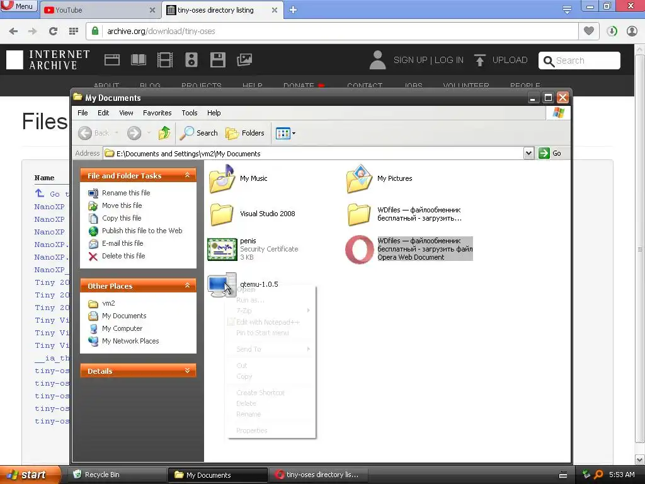Open the address bar dropdown arrow
This screenshot has height=484, width=645.
coord(528,154)
